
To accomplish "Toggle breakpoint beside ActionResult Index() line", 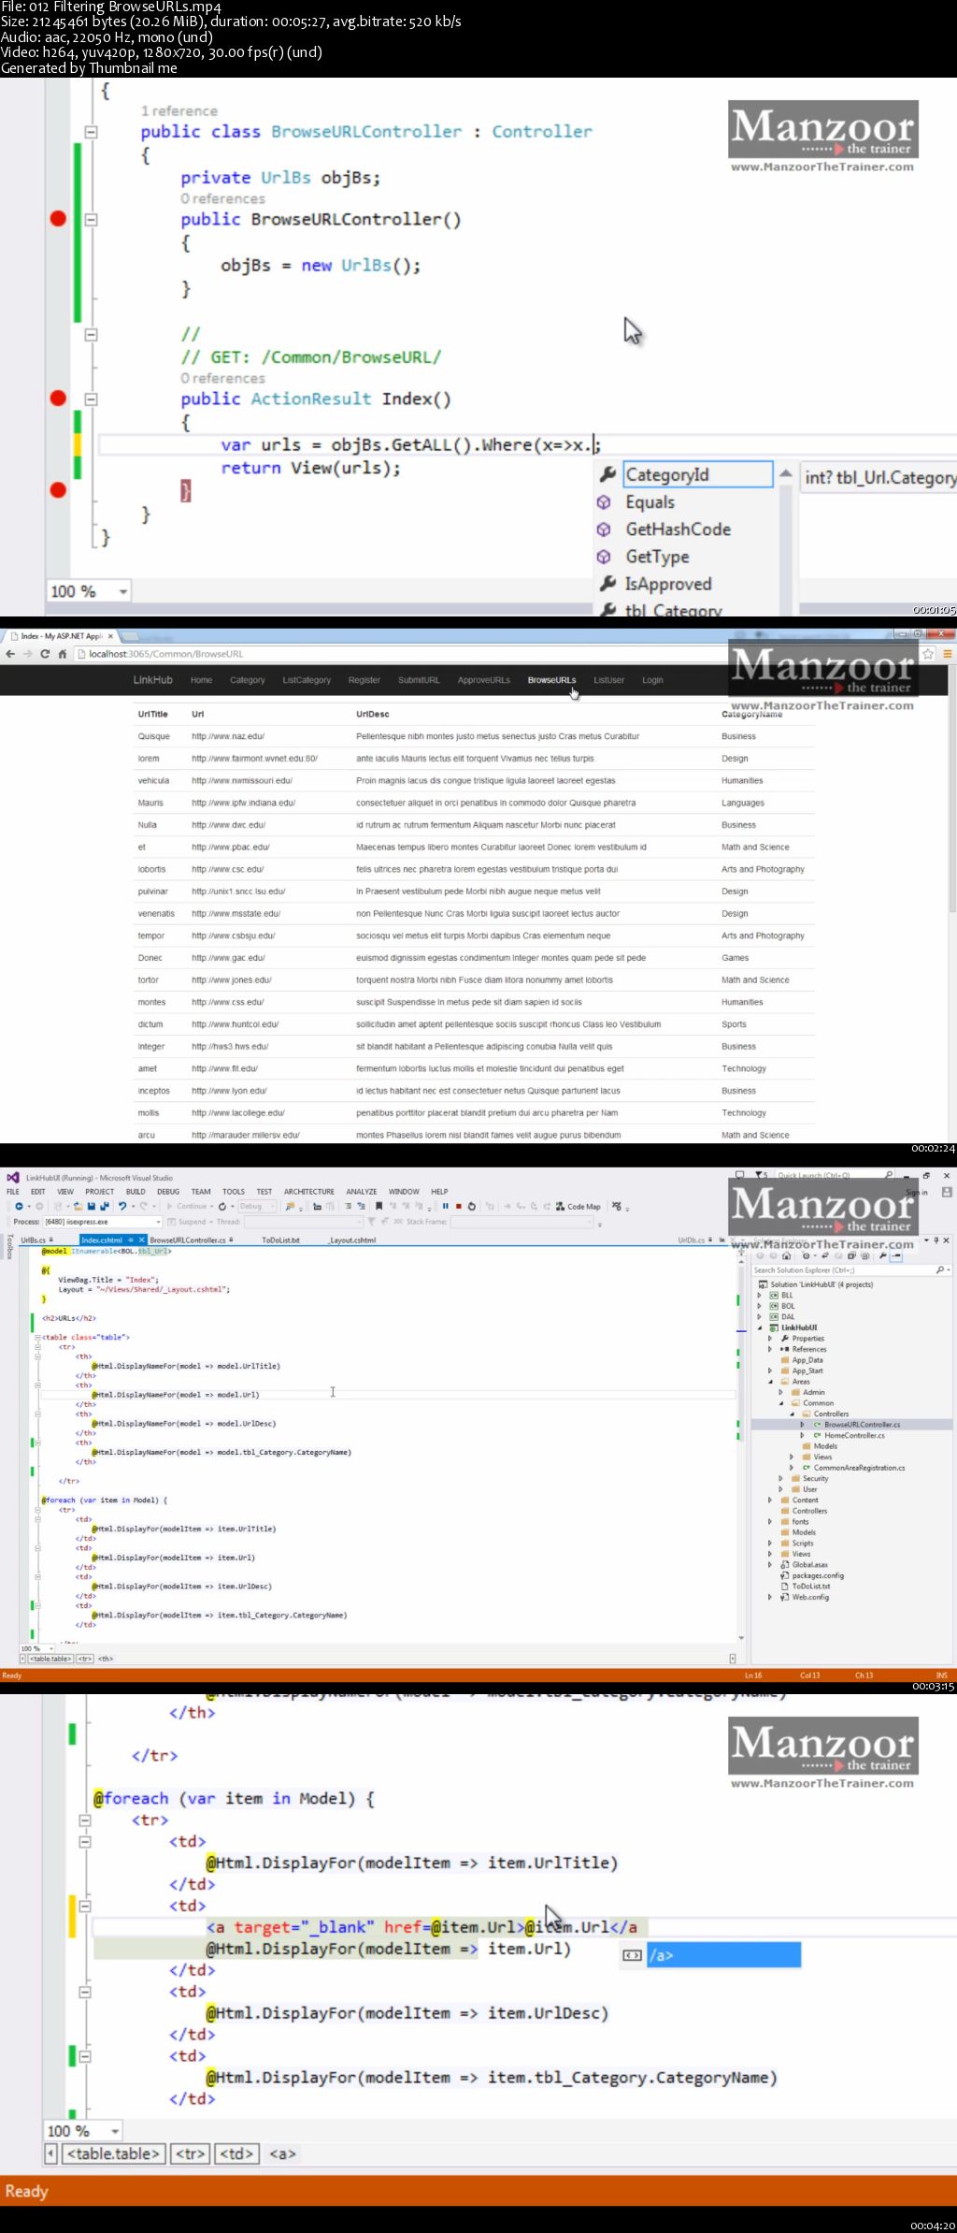I will tap(58, 399).
